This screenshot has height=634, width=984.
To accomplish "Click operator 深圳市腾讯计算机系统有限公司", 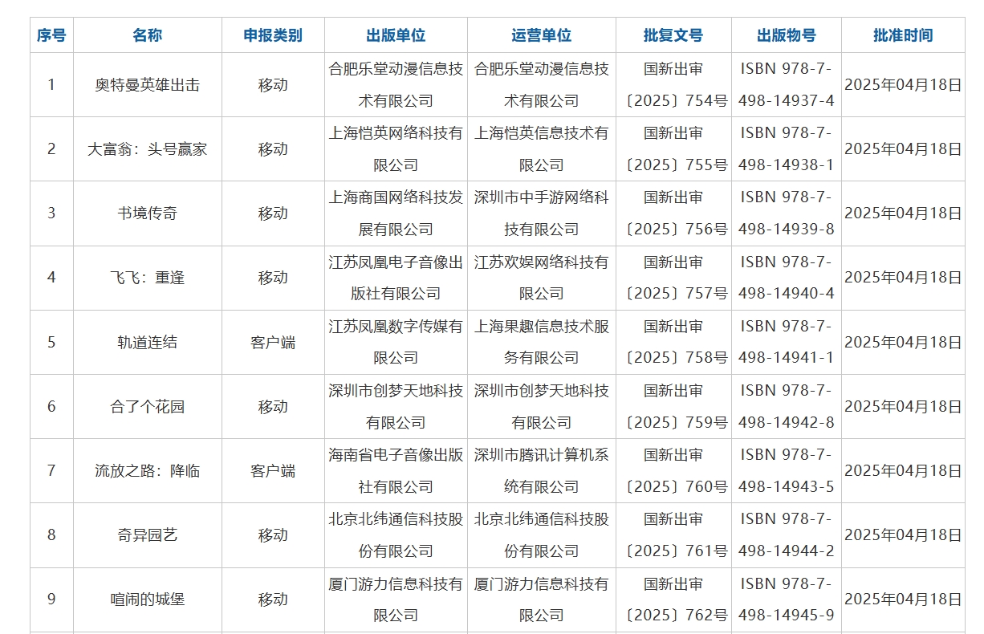I will click(542, 471).
